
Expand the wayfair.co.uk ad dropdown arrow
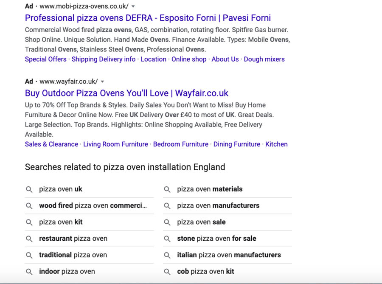pyautogui.click(x=103, y=82)
